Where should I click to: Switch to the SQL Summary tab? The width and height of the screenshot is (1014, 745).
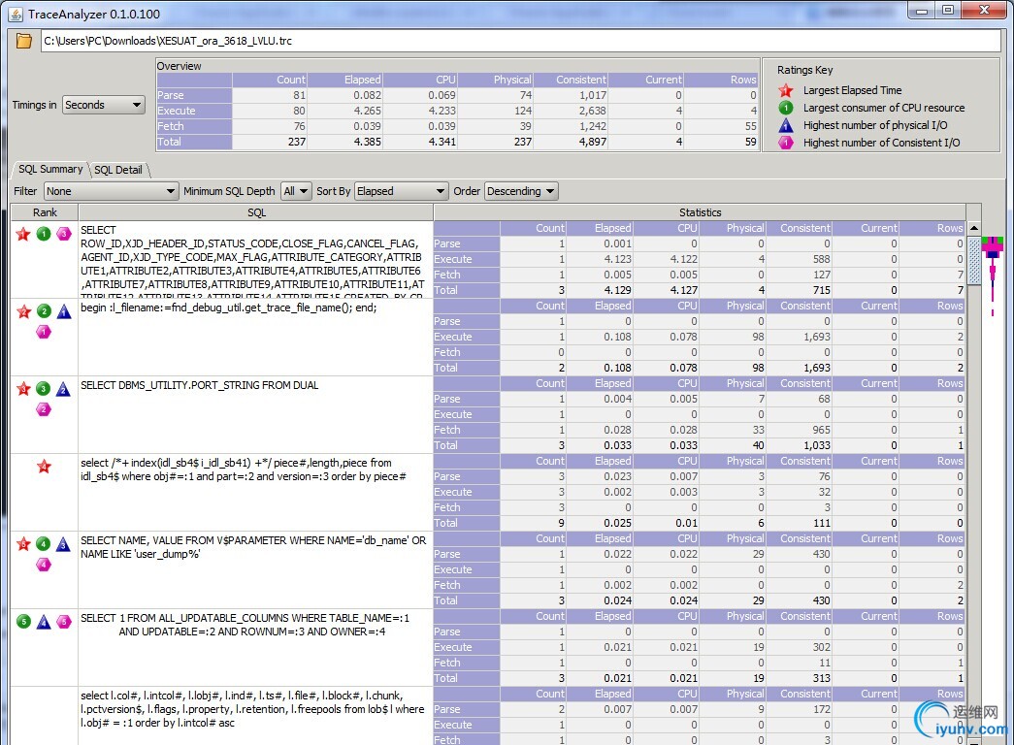click(50, 170)
